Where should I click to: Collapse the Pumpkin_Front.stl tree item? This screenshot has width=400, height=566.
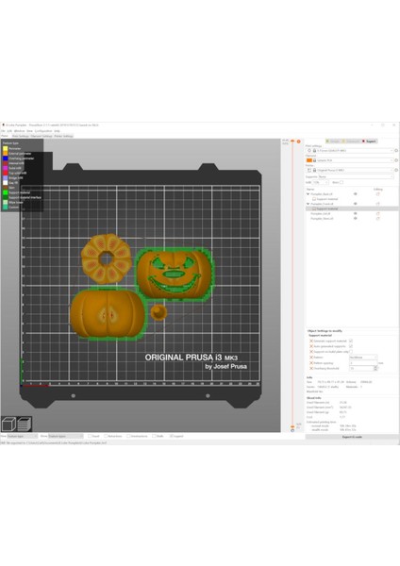(308, 204)
